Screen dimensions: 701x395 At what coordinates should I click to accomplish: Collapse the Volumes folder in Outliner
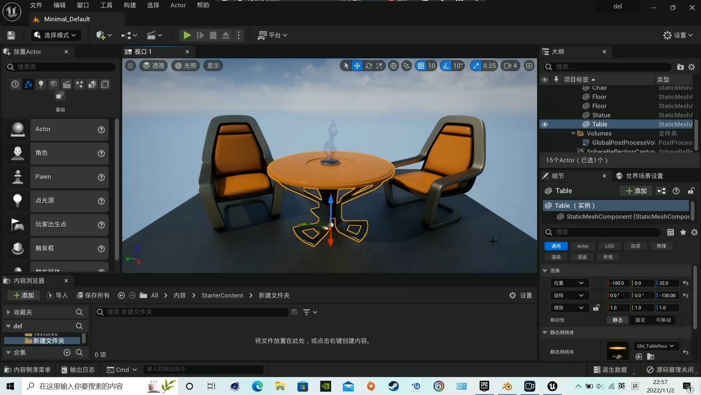pyautogui.click(x=573, y=133)
